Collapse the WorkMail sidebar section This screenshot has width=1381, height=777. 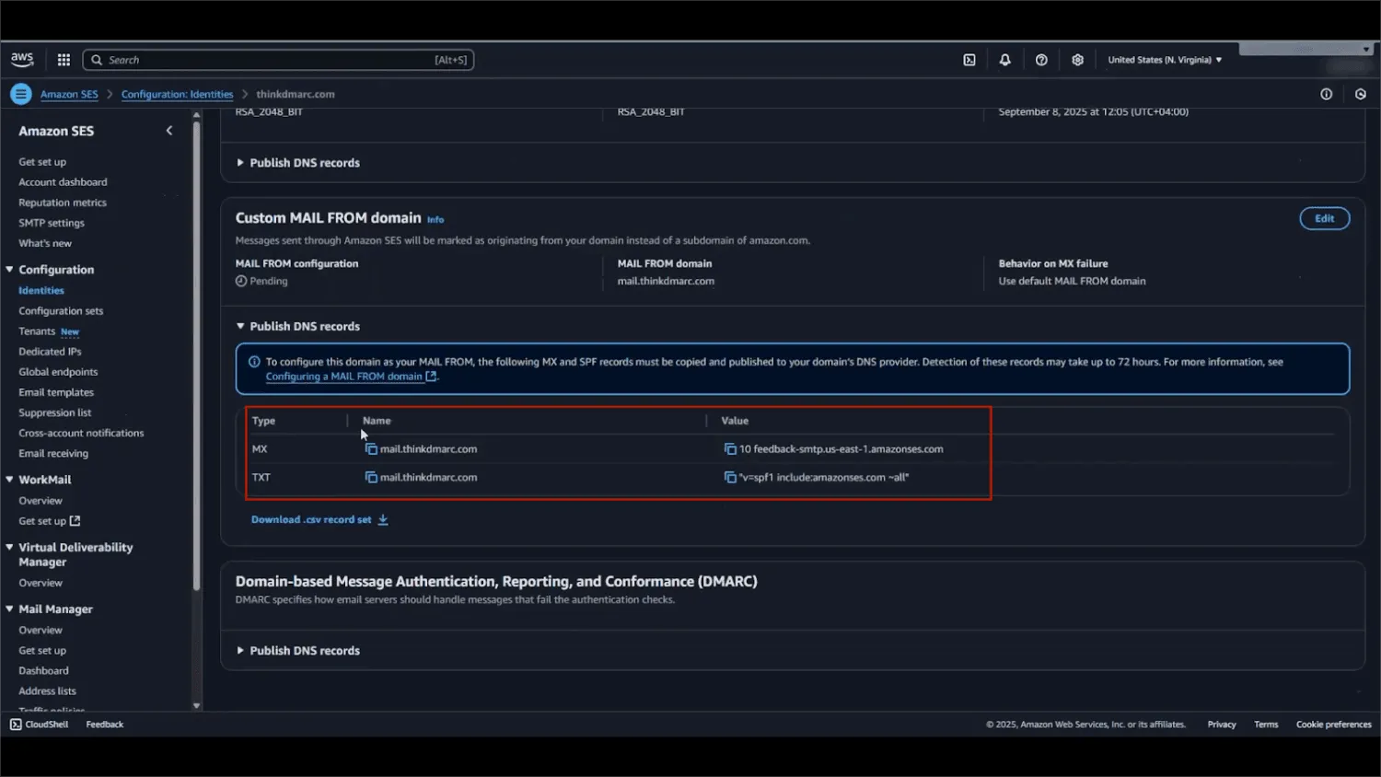[9, 480]
